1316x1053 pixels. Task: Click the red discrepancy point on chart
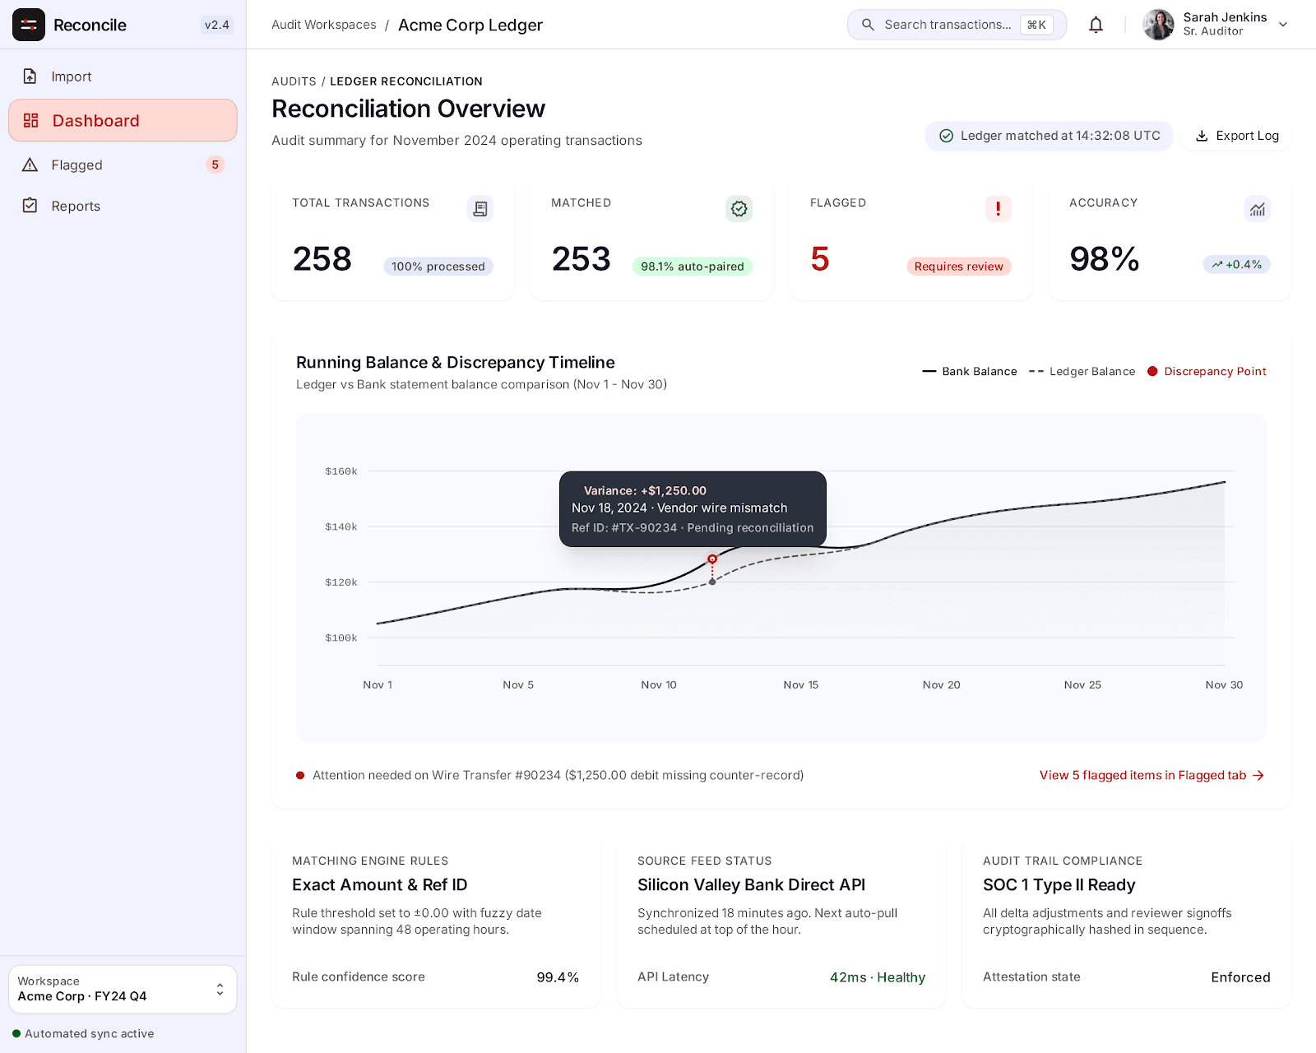click(x=712, y=559)
